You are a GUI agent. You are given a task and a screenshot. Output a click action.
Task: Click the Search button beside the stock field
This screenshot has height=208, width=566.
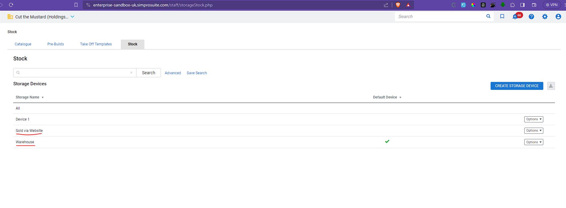coord(148,73)
